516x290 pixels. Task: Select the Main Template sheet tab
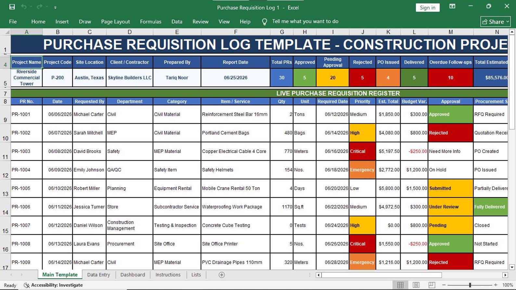60,275
